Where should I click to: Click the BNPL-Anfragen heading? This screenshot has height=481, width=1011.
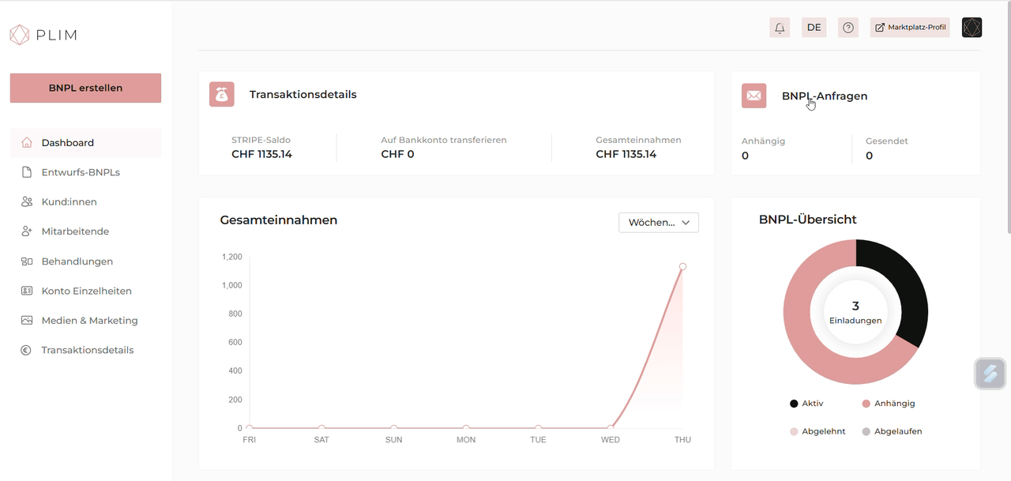click(x=825, y=96)
